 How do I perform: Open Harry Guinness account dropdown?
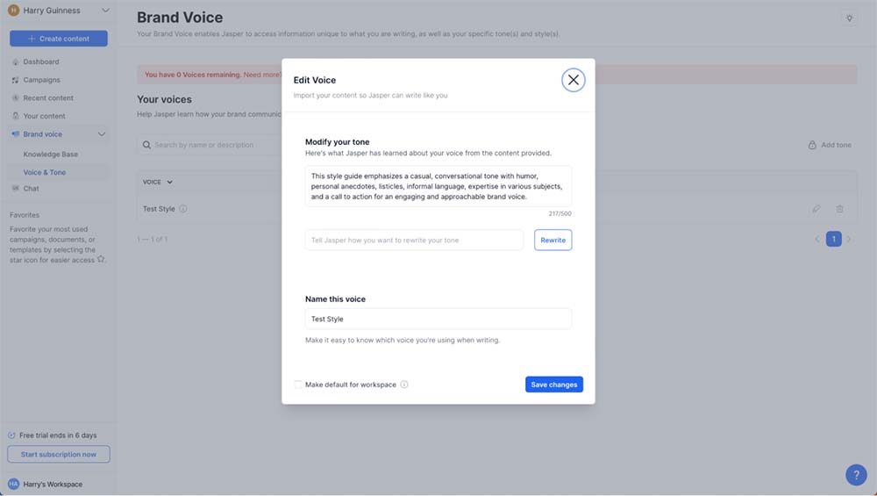[106, 10]
